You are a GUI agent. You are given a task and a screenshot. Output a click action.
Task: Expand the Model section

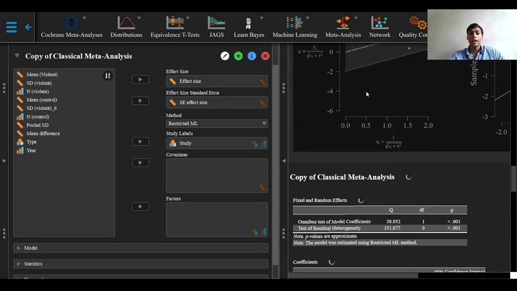coord(141,248)
